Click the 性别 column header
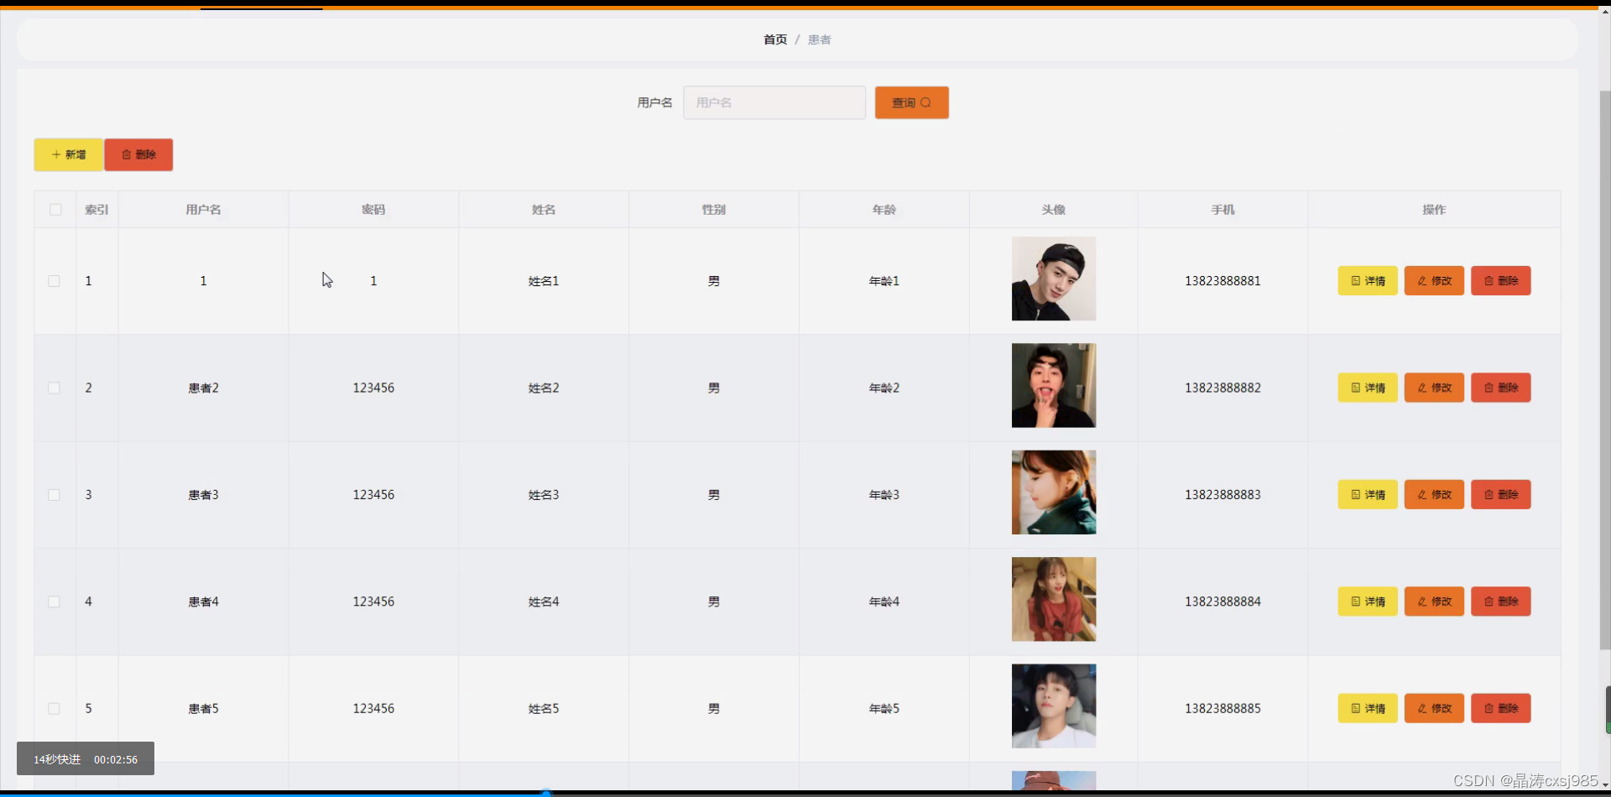Image resolution: width=1611 pixels, height=797 pixels. (x=714, y=210)
